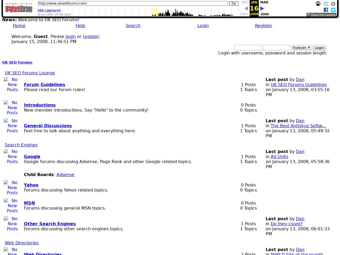Click the 366 captures link
Screen dimensions: 340x255
tap(49, 10)
